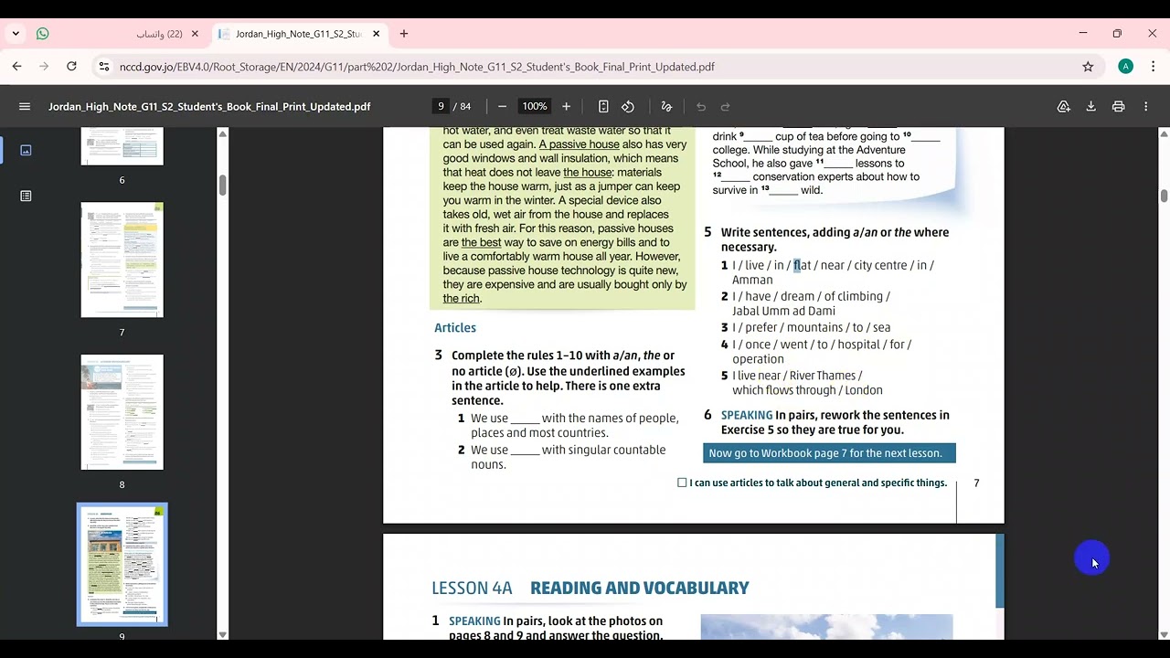
Task: Close the واتساب tab
Action: click(195, 34)
